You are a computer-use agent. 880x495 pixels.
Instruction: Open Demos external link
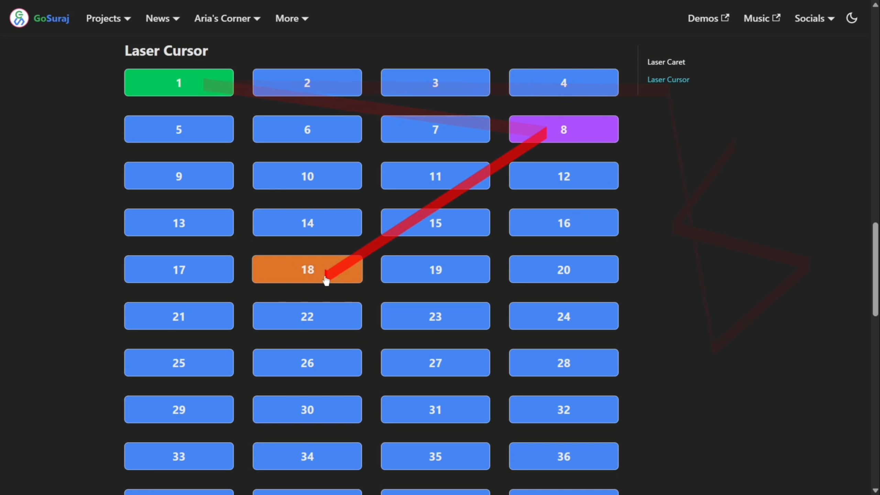coord(708,18)
